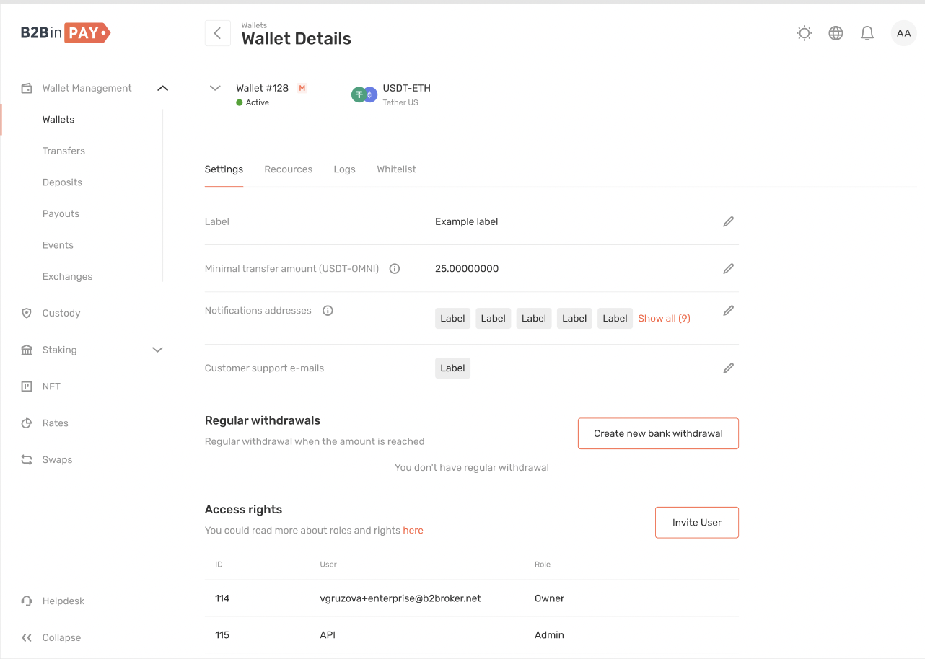The height and width of the screenshot is (659, 925).
Task: Click the back arrow beside Wallet Details
Action: click(217, 33)
